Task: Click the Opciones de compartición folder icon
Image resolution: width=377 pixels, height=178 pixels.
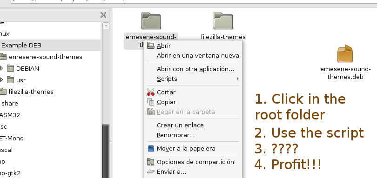Action: (151, 162)
